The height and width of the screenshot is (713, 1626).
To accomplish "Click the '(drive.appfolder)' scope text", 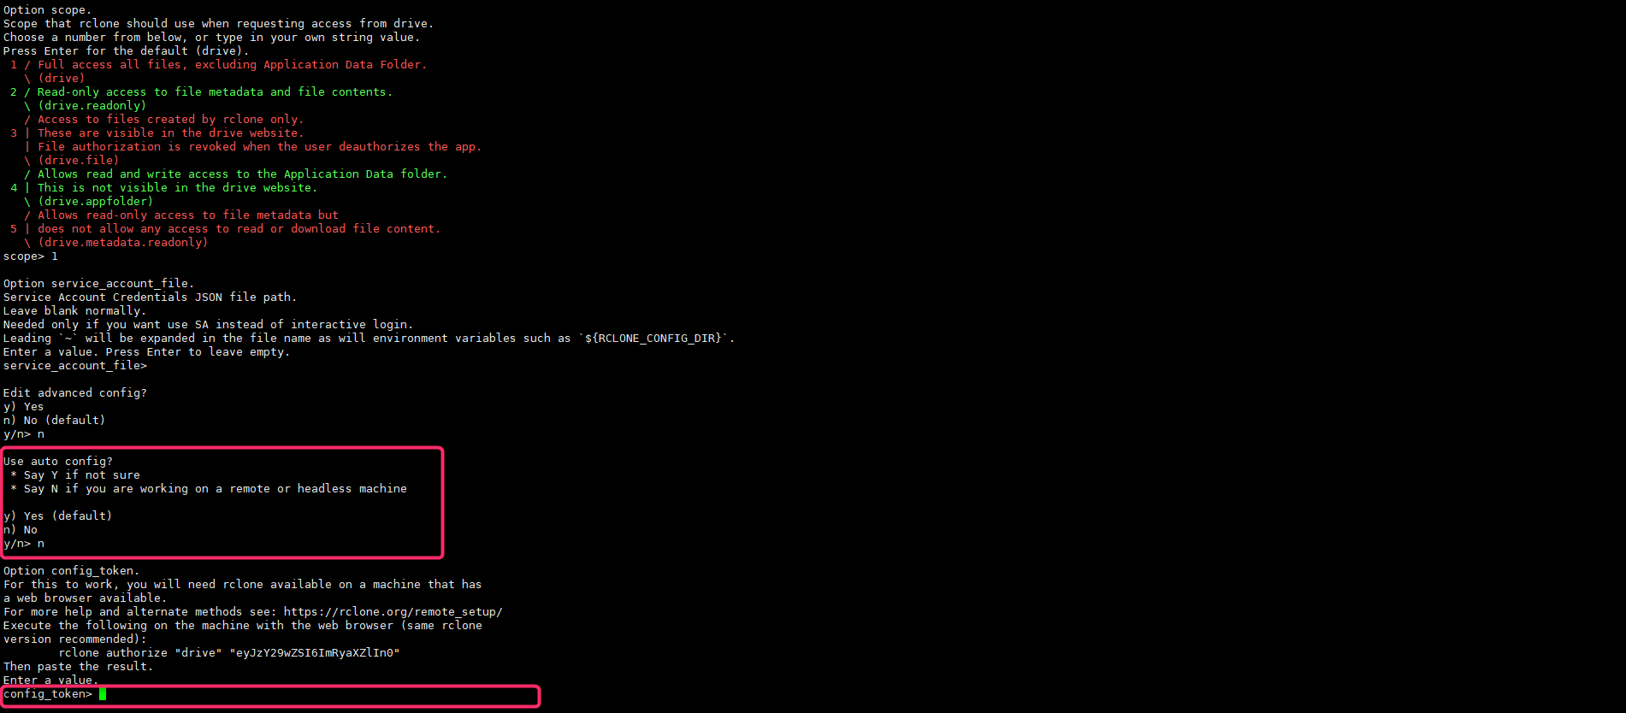I will (96, 202).
